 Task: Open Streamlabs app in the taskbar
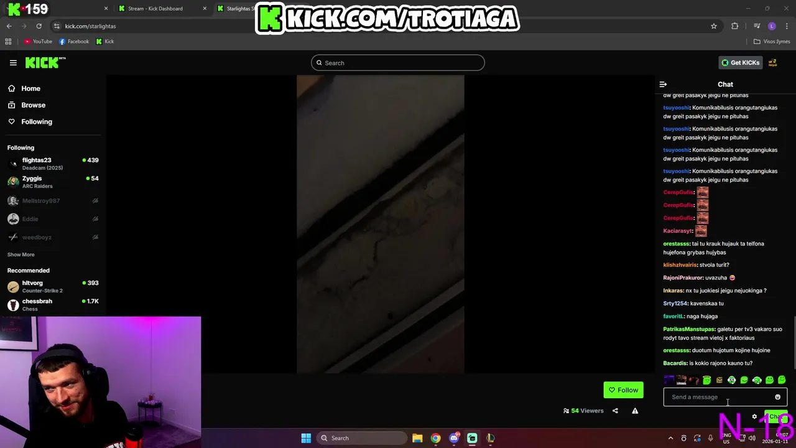(x=472, y=438)
